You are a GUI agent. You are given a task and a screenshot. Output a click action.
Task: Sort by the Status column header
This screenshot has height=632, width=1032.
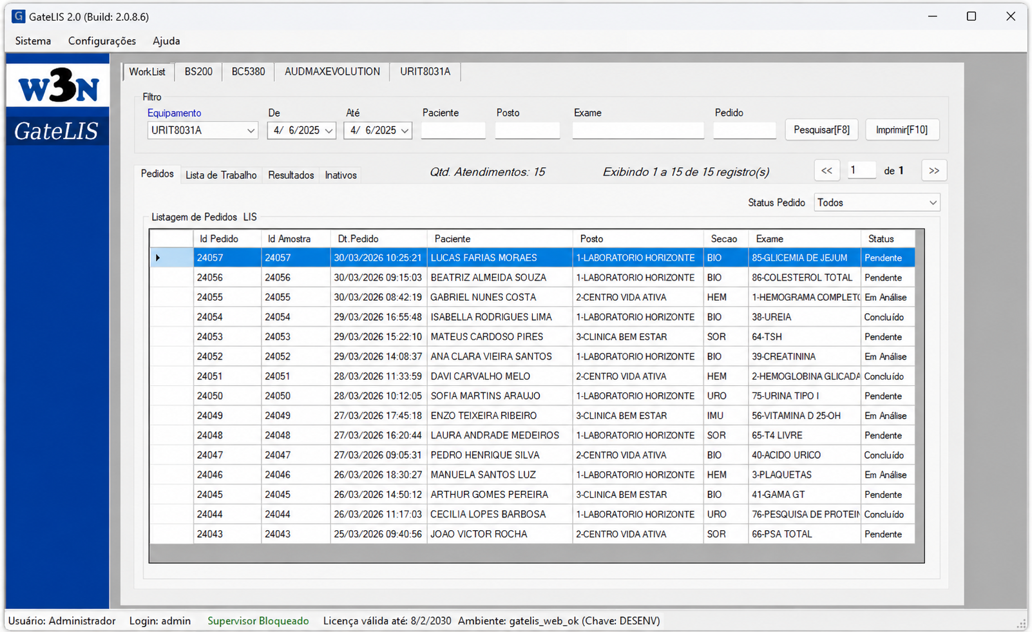pyautogui.click(x=888, y=238)
